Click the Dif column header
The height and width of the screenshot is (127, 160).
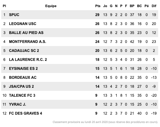[154, 6]
